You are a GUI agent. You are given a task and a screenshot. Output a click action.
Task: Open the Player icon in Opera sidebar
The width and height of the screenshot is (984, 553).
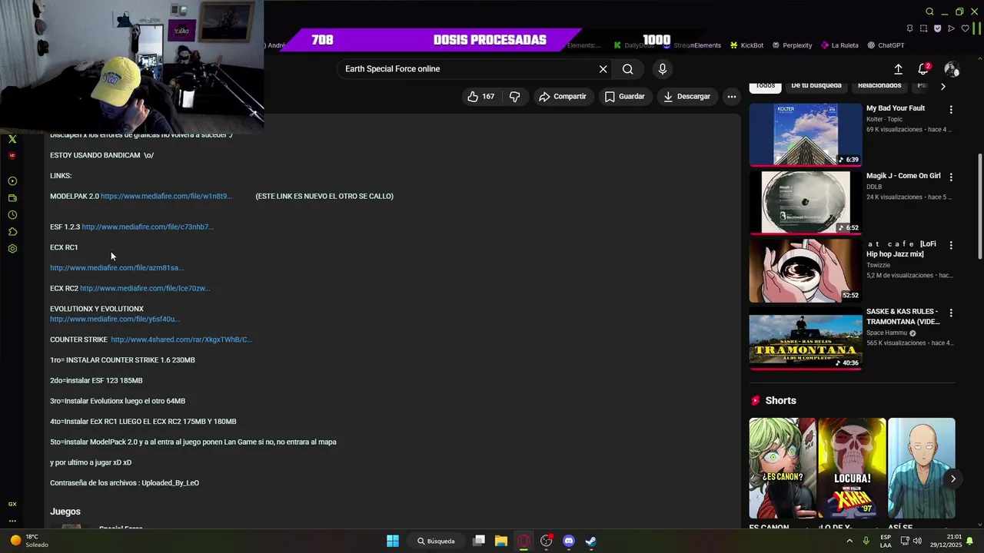point(12,181)
